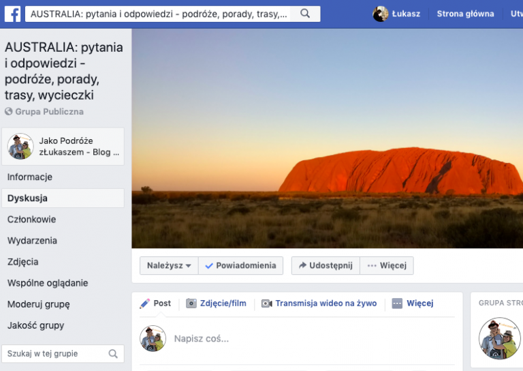
Task: Click the page avatar under GRUPA STRONY
Action: tap(500, 338)
